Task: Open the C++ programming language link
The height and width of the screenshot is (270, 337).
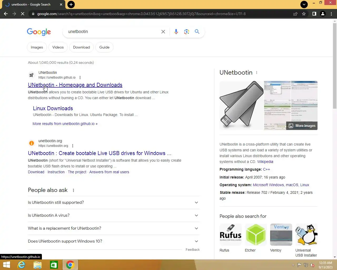Action: click(266, 169)
